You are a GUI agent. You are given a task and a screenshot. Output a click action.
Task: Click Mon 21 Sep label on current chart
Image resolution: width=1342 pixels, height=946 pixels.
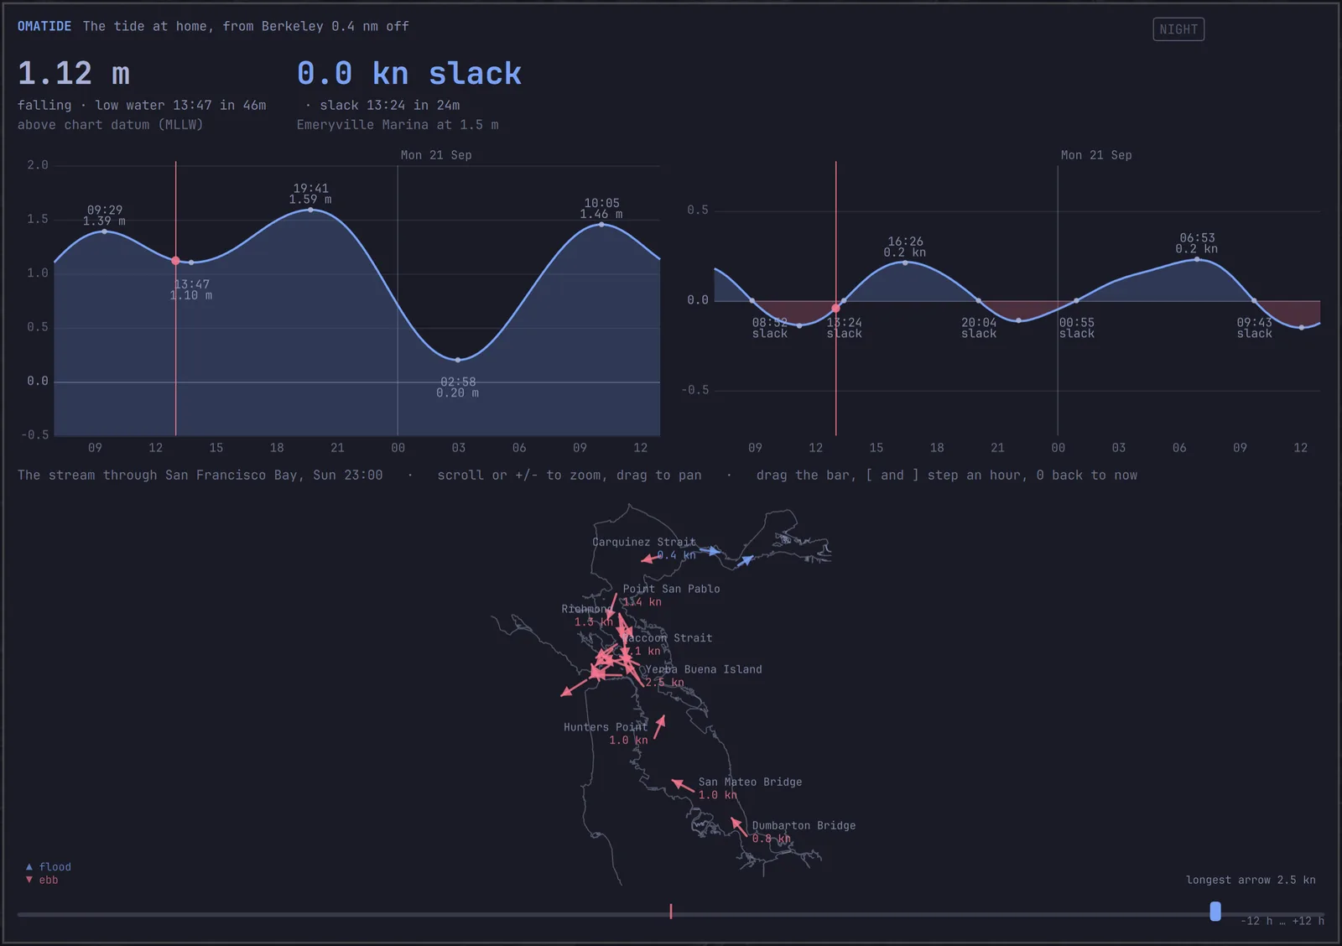pos(1096,155)
